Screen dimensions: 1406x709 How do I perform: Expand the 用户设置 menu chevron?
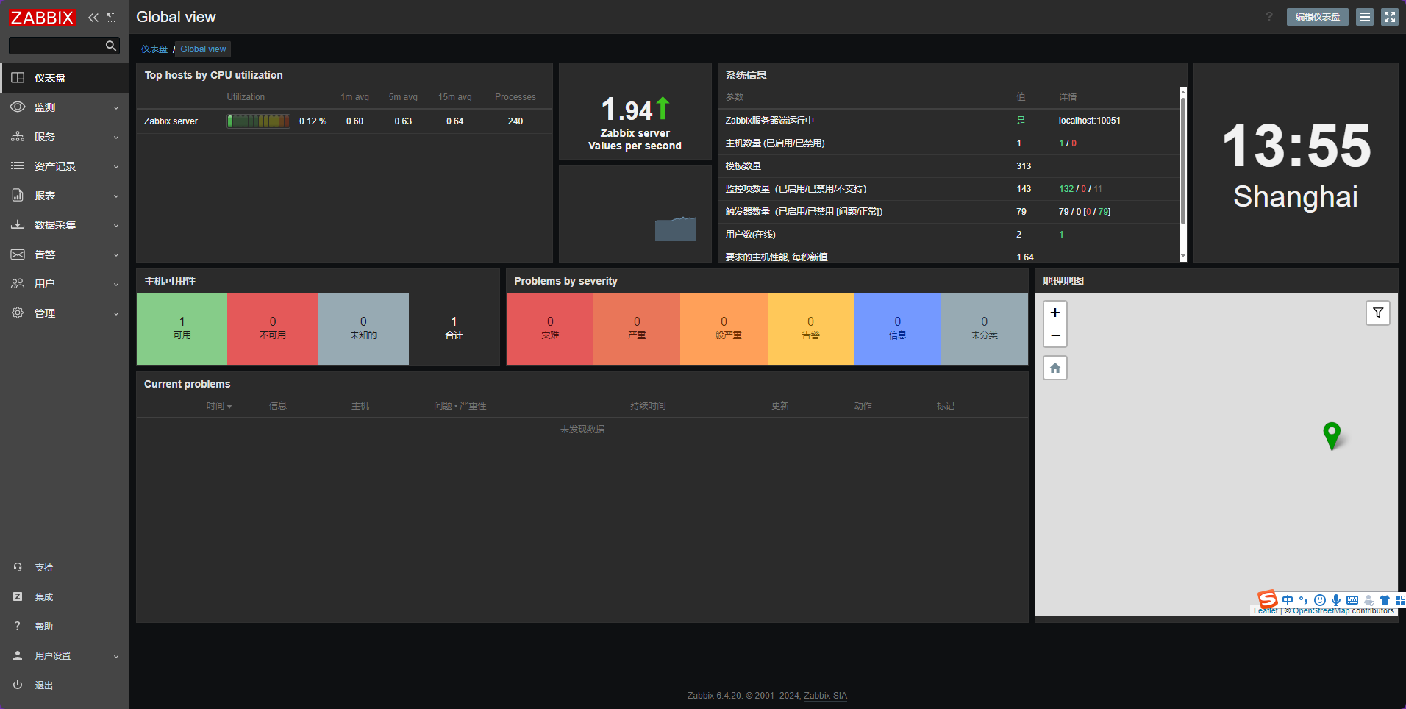coord(116,657)
